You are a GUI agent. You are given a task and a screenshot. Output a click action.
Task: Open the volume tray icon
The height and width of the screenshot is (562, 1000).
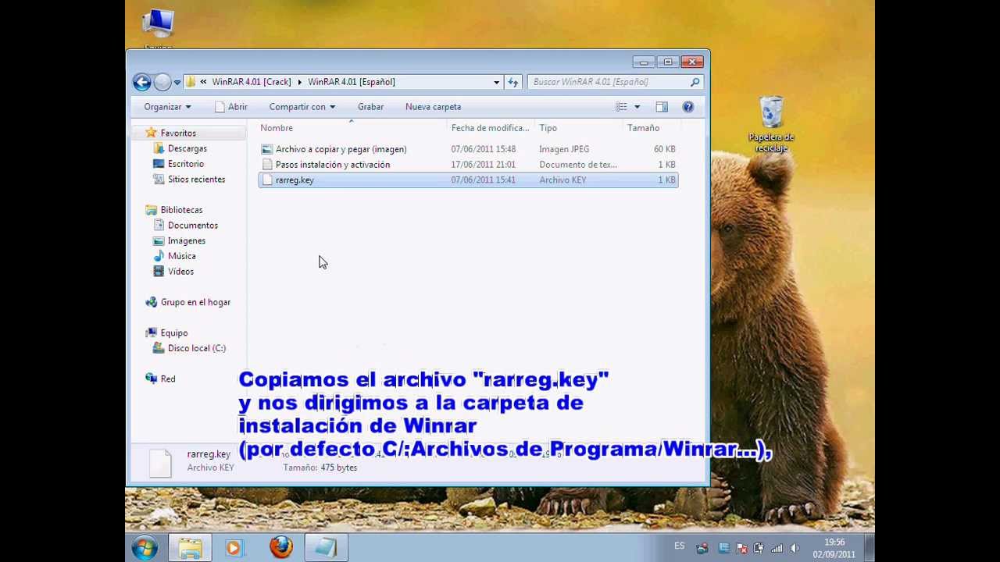795,549
